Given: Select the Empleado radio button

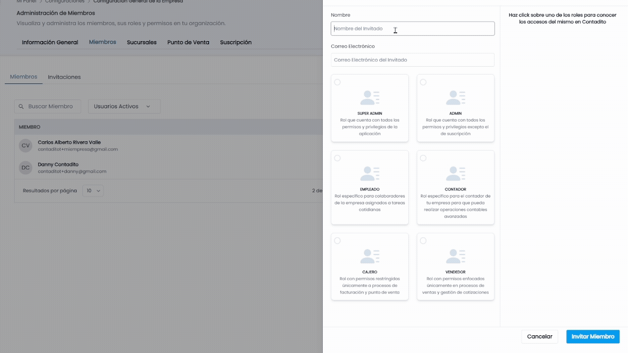Looking at the screenshot, I should point(337,158).
